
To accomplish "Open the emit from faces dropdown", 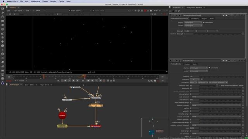I will point(193,82).
